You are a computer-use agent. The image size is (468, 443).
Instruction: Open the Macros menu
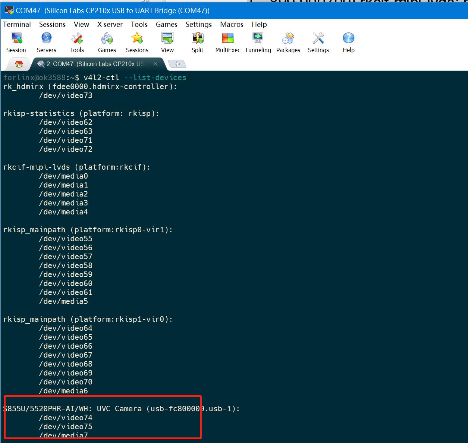tap(232, 24)
